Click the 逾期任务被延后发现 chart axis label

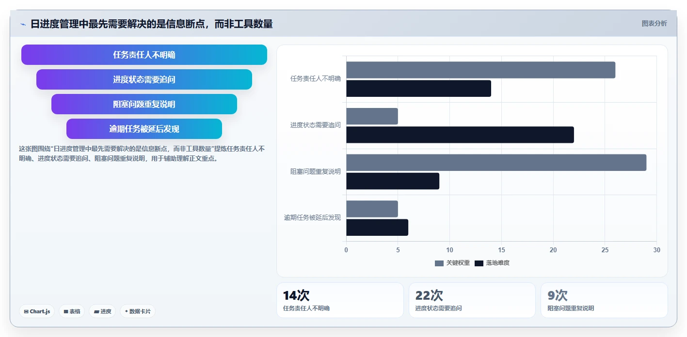[313, 217]
